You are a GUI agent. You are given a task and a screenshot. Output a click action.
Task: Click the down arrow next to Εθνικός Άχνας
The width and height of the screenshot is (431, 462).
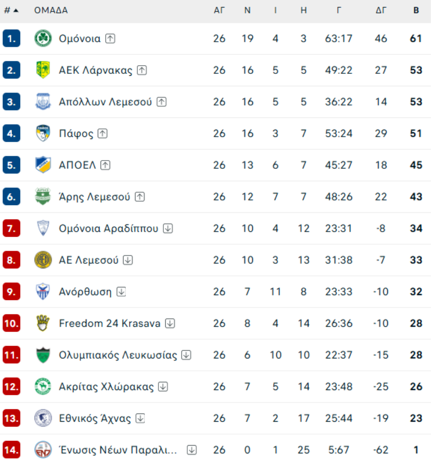coord(140,418)
